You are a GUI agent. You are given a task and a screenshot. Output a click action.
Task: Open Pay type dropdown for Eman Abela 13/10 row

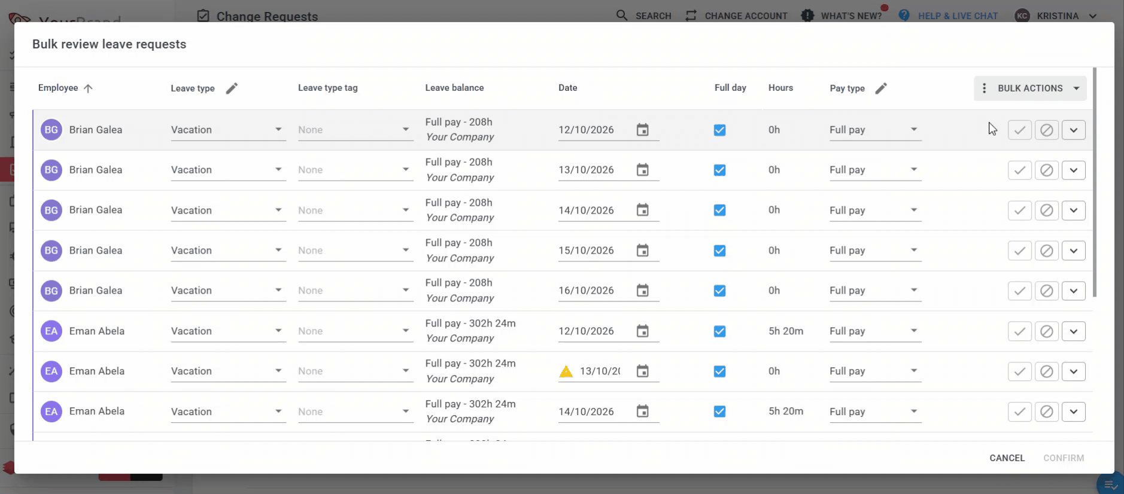click(875, 371)
